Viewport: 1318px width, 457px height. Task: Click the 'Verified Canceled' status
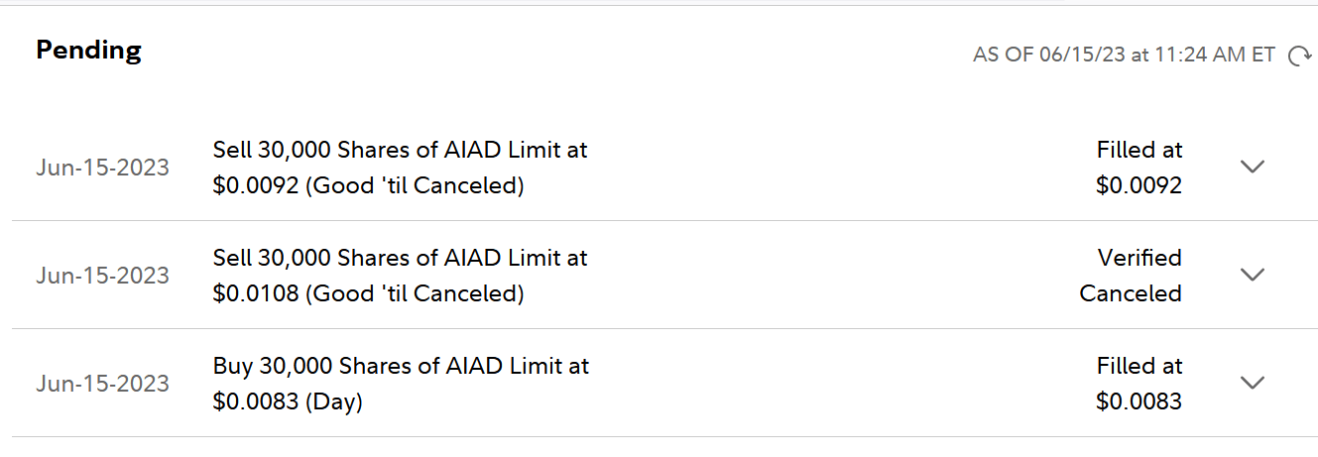pyautogui.click(x=1132, y=276)
